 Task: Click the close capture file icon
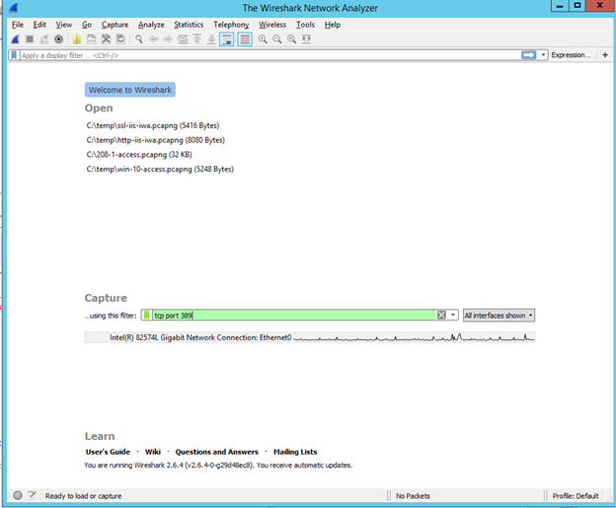point(106,39)
